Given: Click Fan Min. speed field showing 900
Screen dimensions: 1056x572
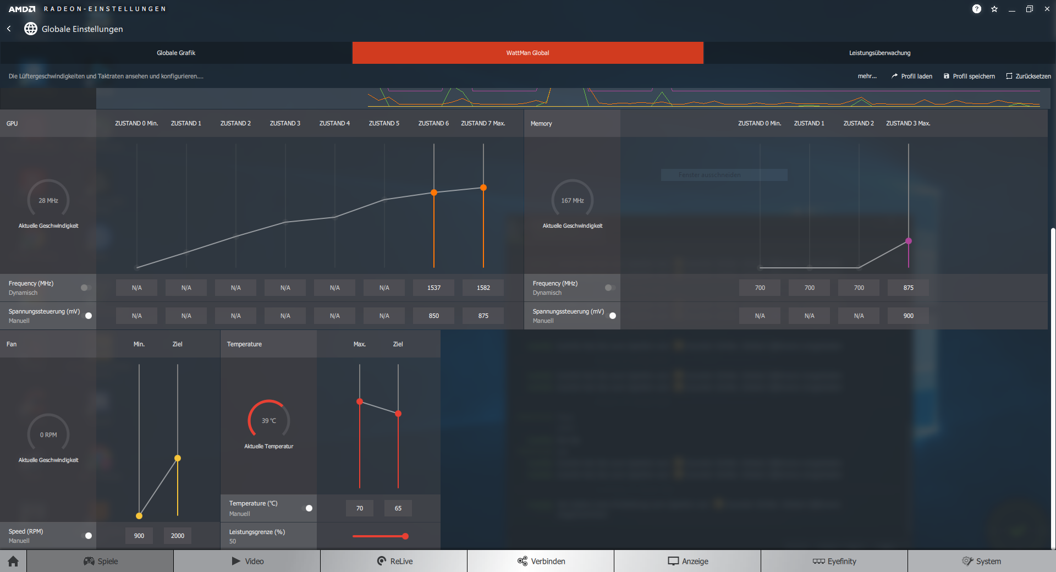Looking at the screenshot, I should coord(139,536).
